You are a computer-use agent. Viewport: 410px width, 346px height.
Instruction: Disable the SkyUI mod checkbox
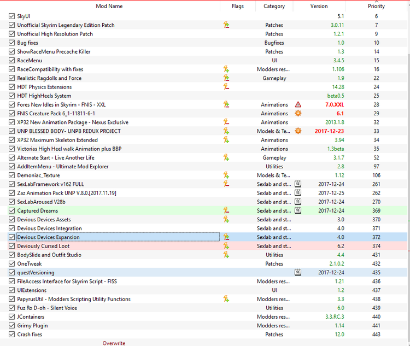pyautogui.click(x=11, y=16)
